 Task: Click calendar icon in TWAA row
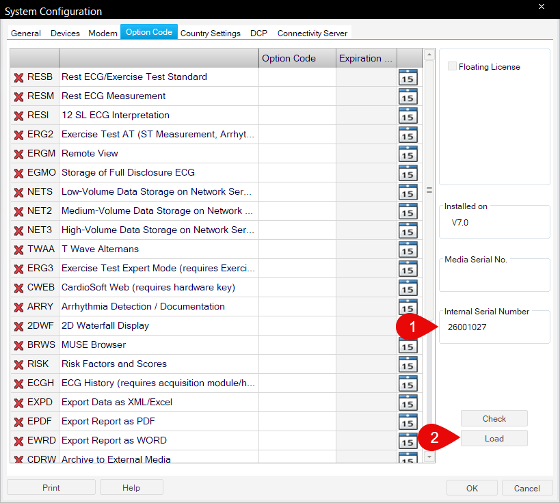pyautogui.click(x=408, y=249)
